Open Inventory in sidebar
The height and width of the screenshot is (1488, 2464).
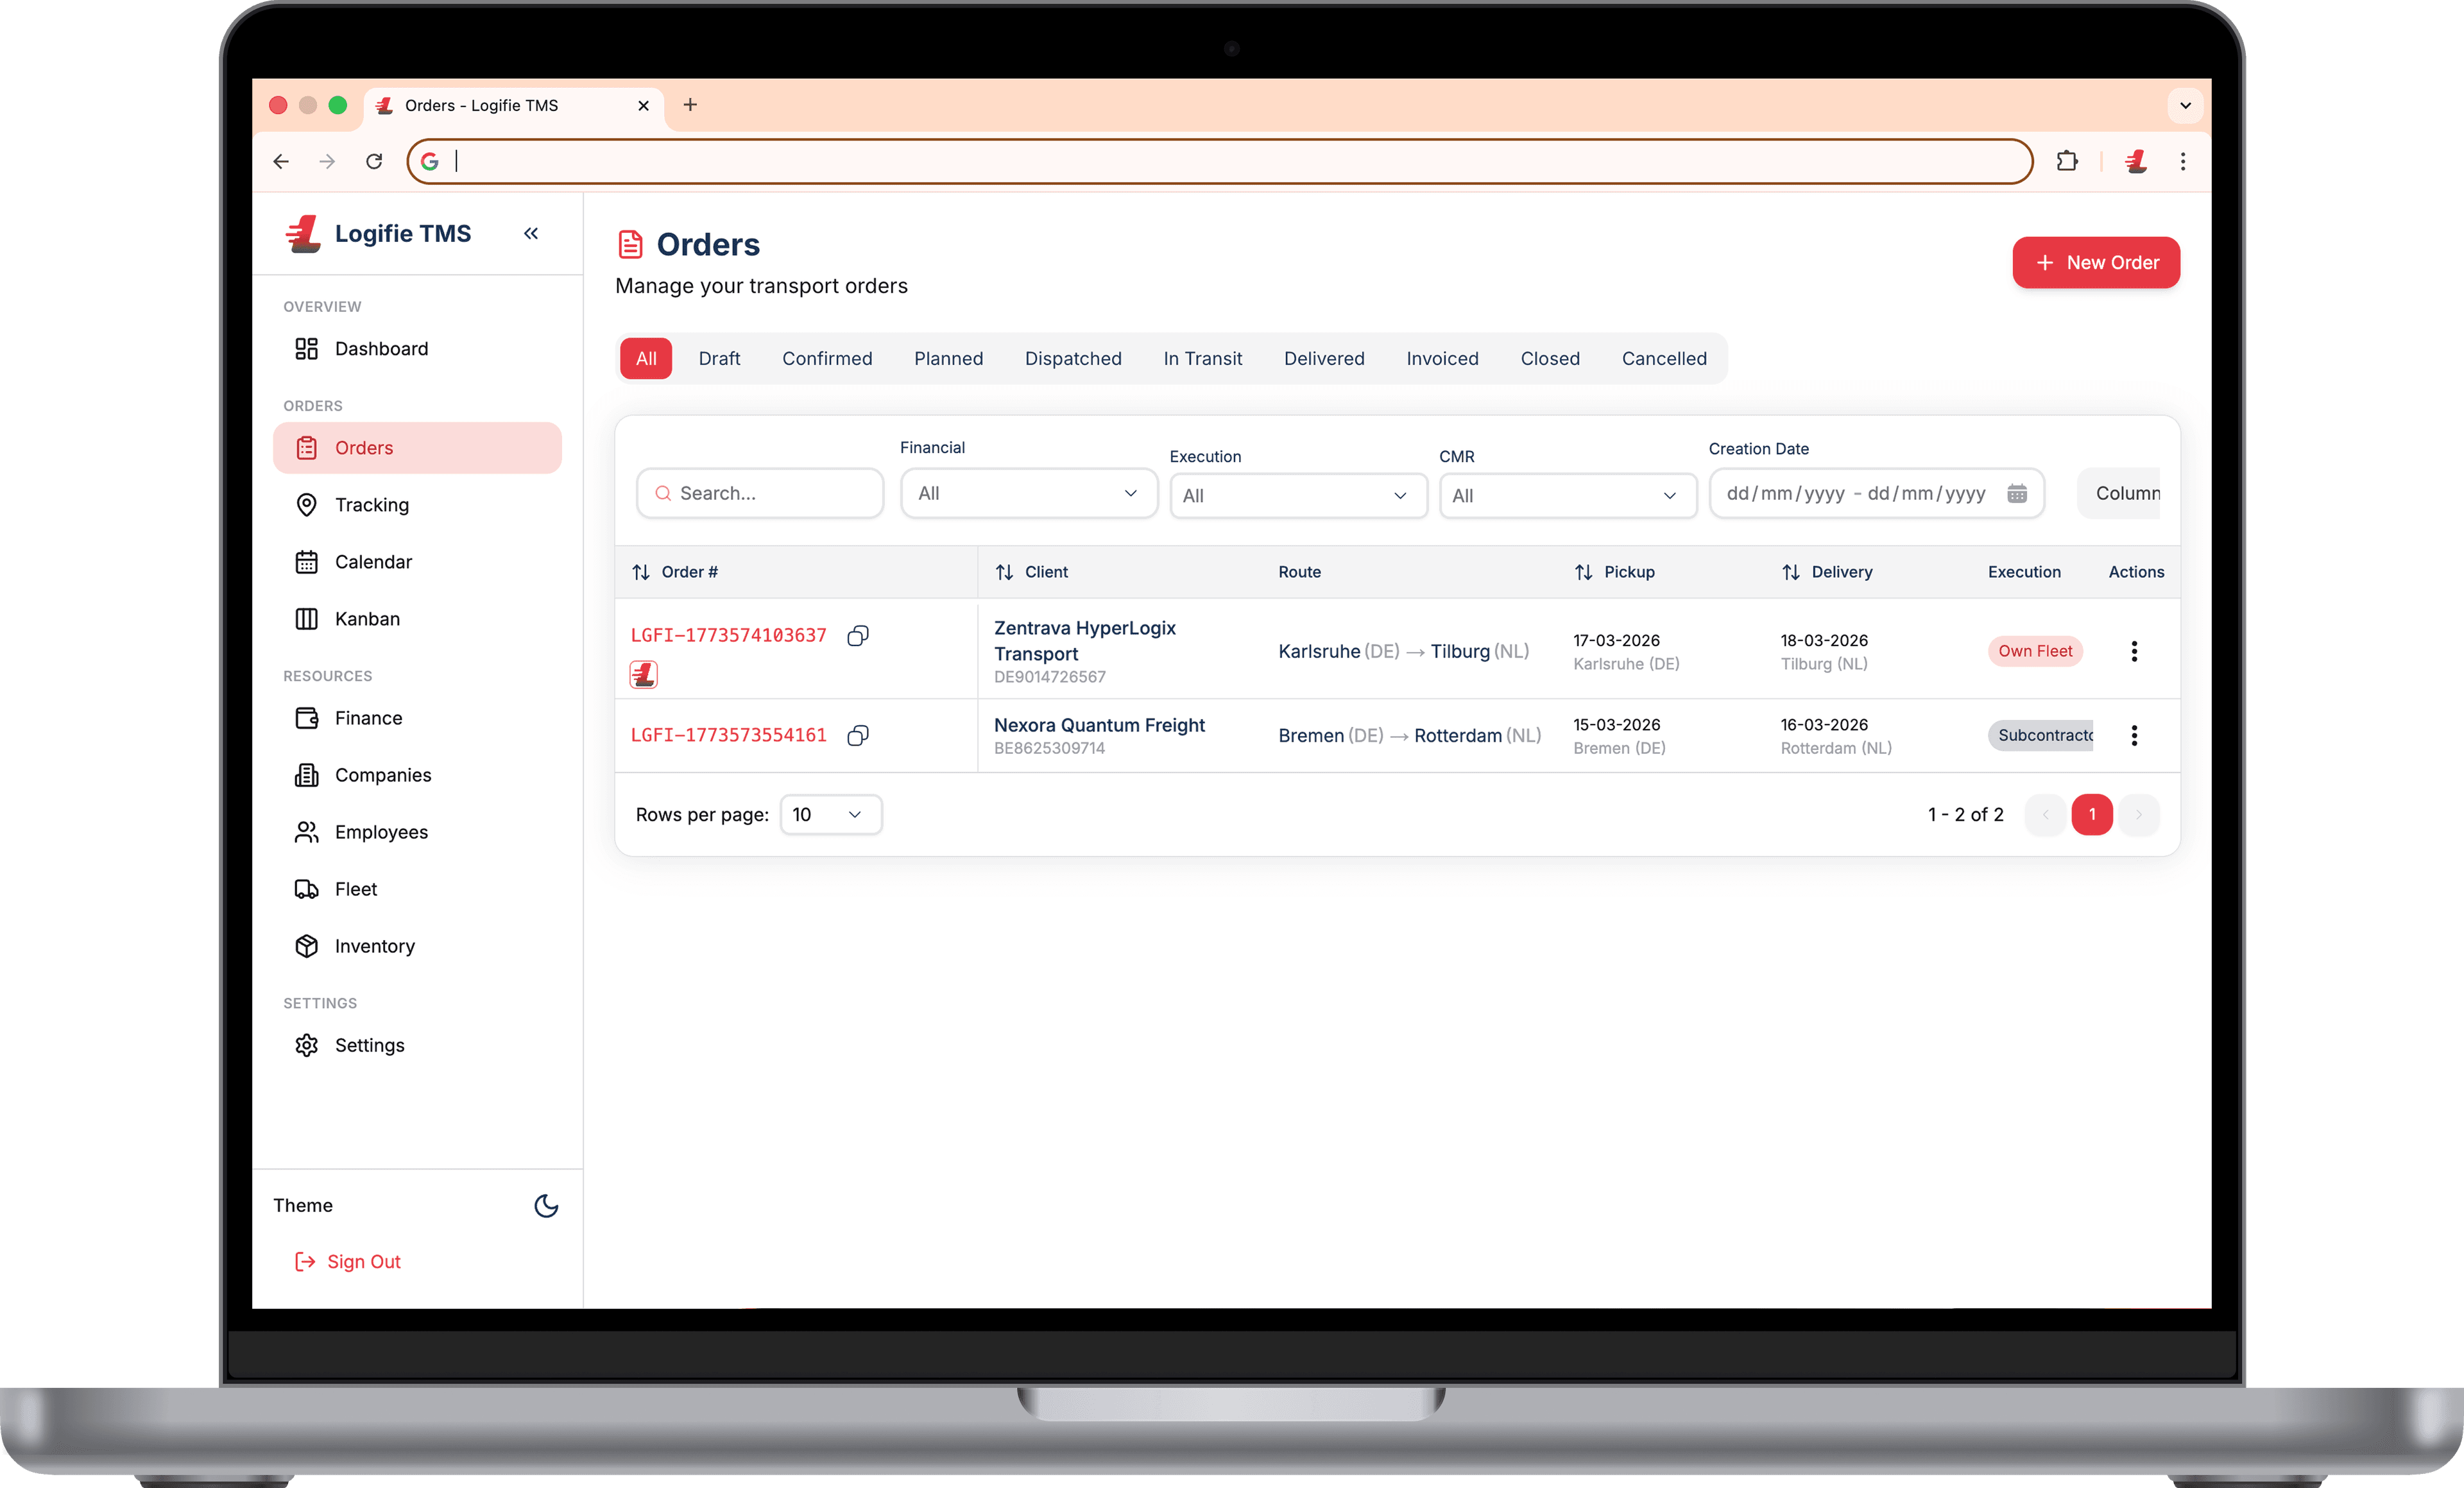point(417,946)
